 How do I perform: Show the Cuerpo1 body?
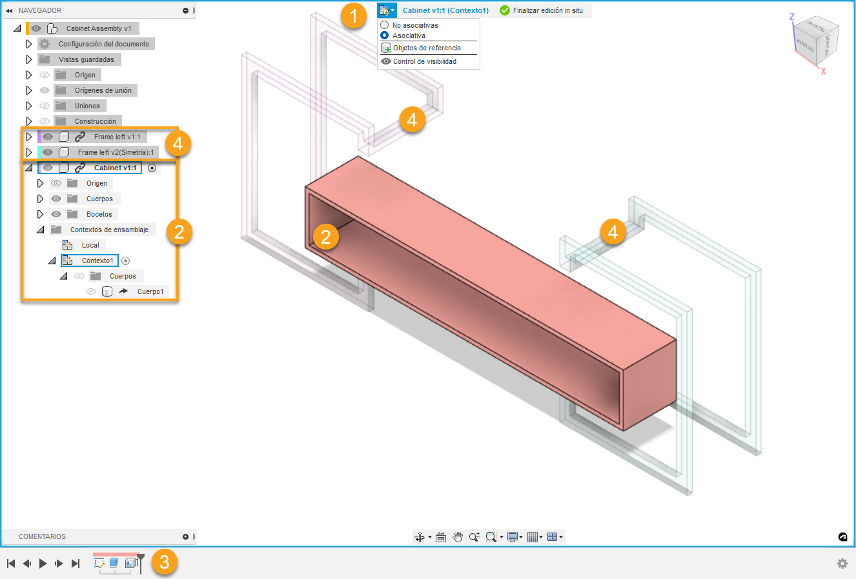91,291
